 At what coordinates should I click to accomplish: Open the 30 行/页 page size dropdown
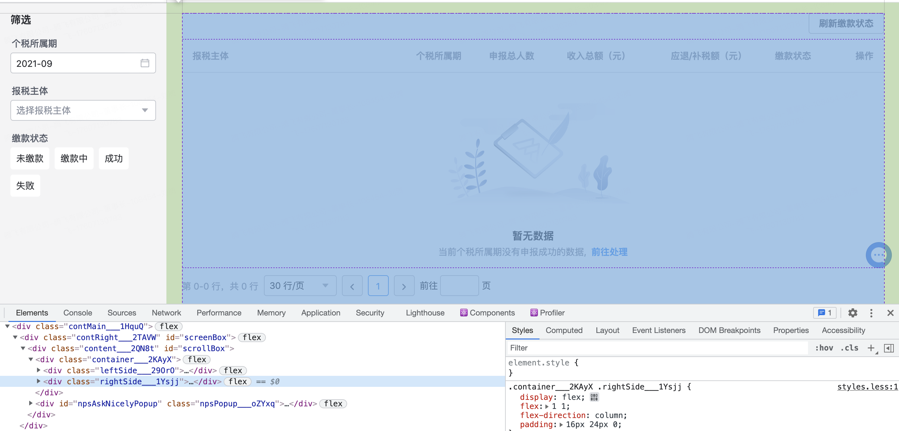[299, 286]
